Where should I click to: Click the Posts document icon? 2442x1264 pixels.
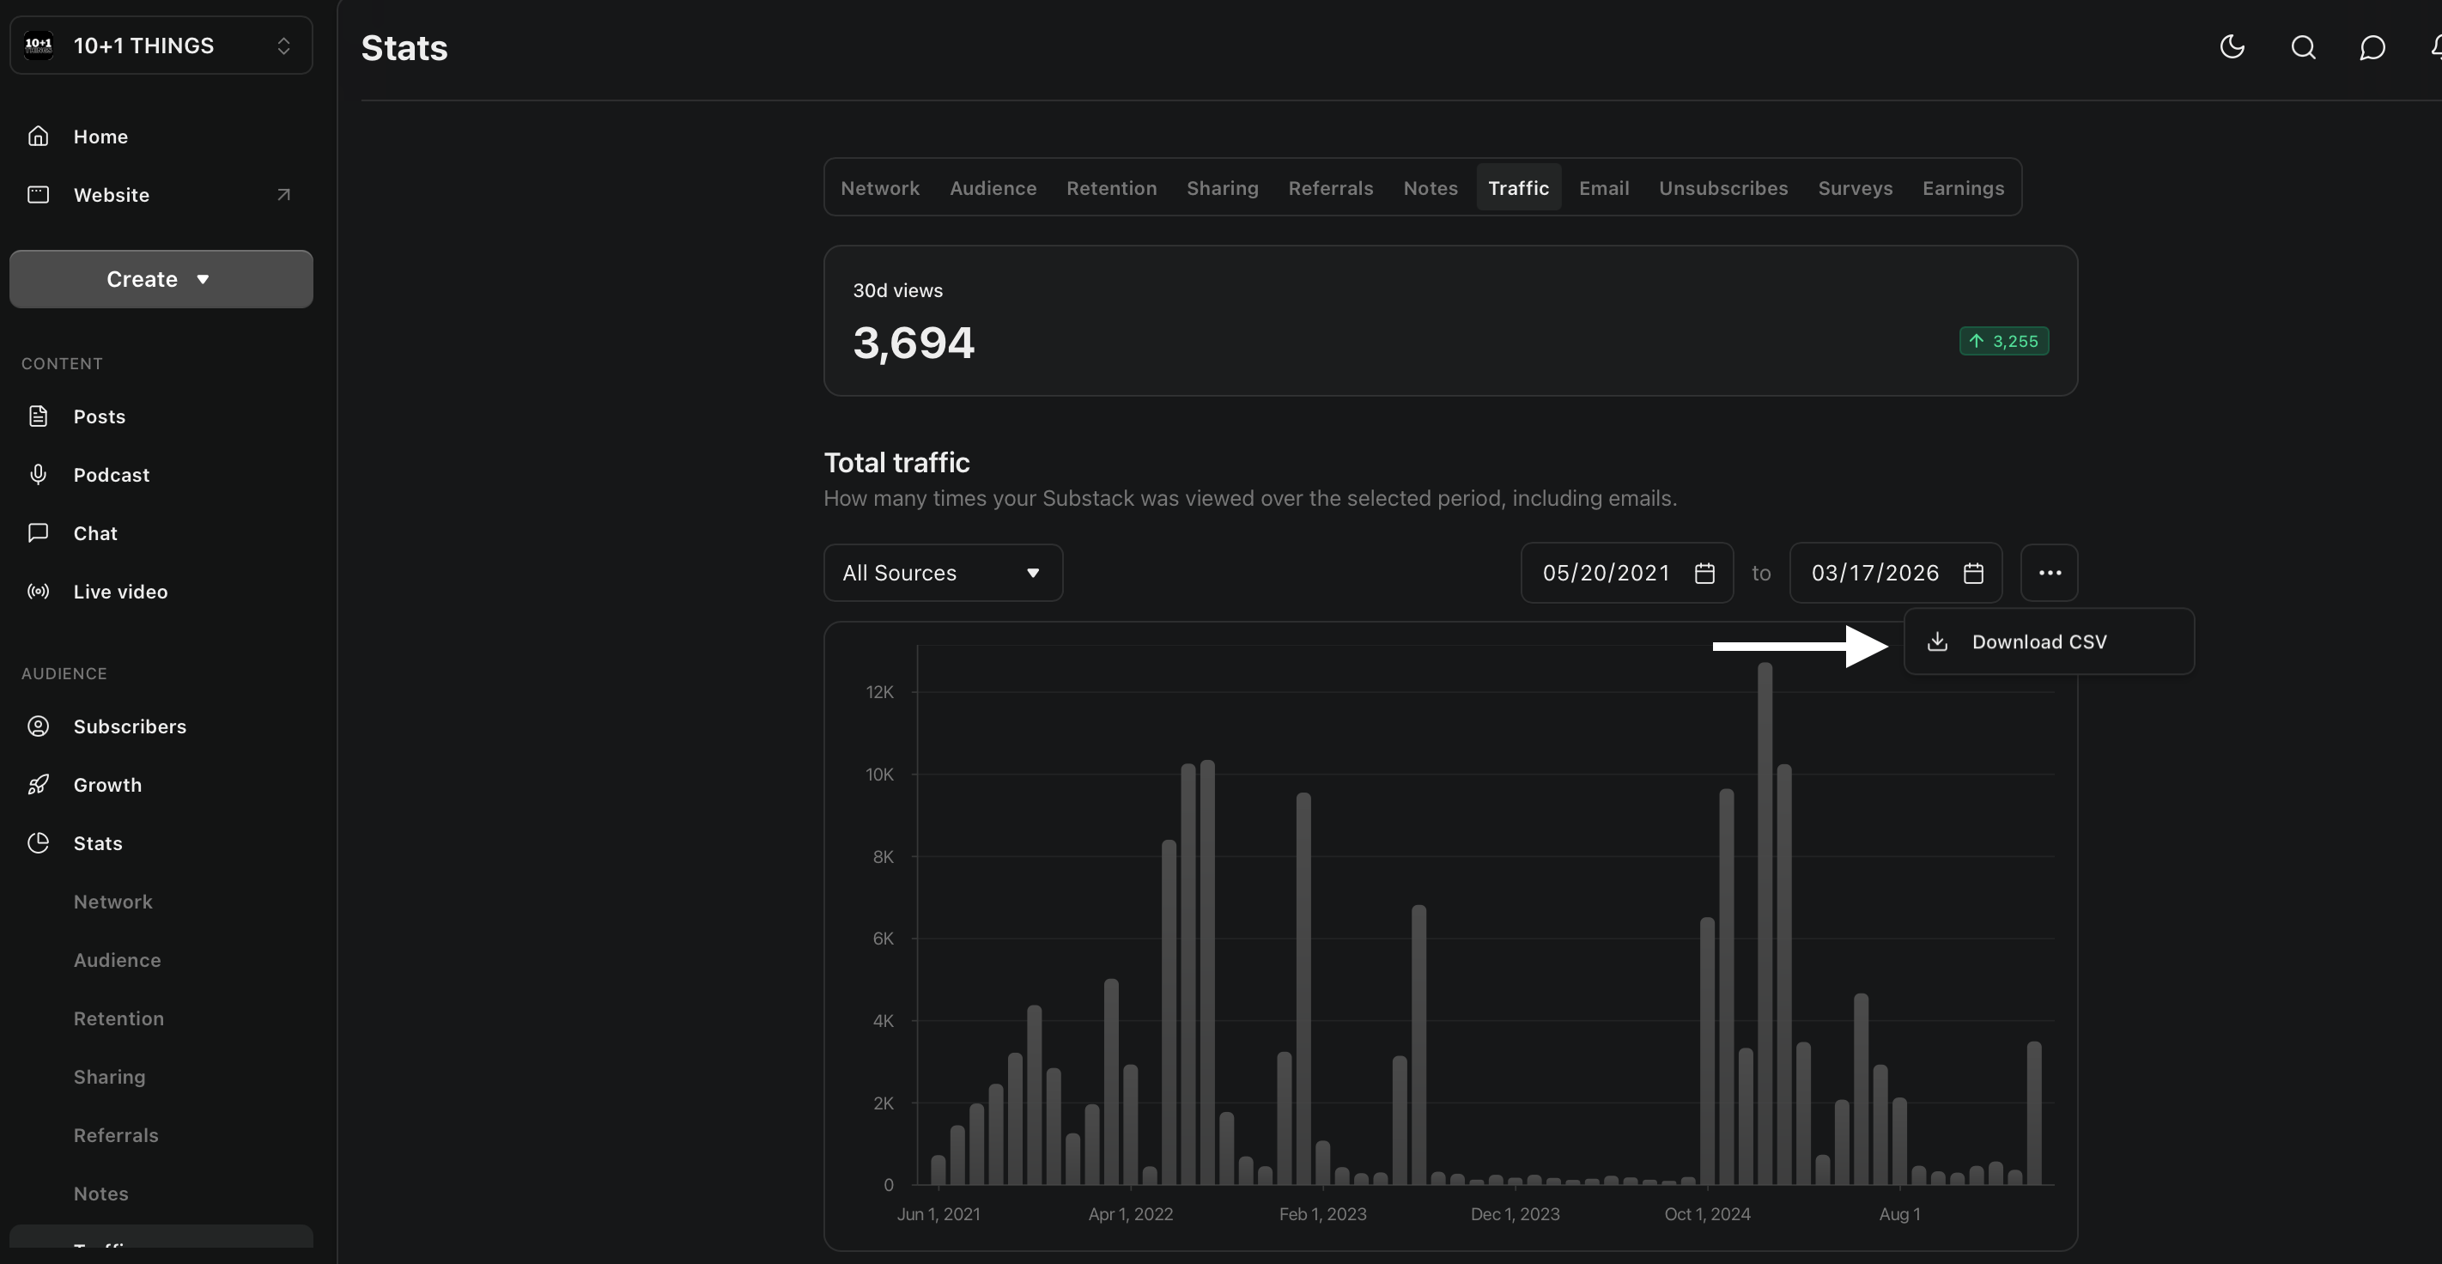(38, 416)
